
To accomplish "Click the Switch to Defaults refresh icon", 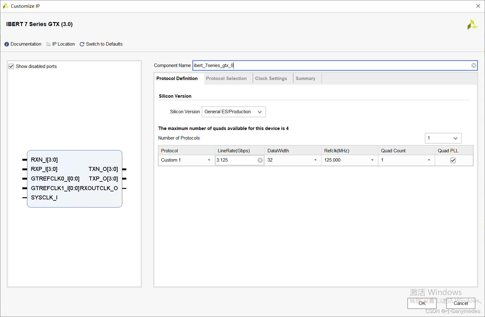I will point(82,44).
